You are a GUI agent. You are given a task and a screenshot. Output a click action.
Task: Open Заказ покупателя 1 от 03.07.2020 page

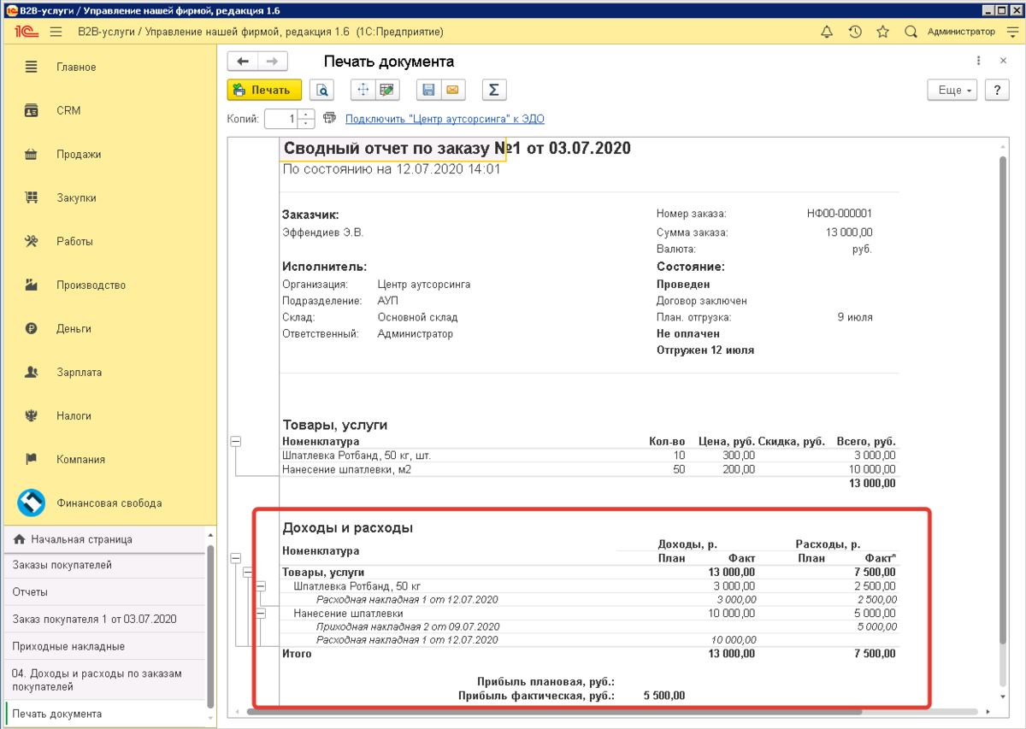[x=103, y=619]
